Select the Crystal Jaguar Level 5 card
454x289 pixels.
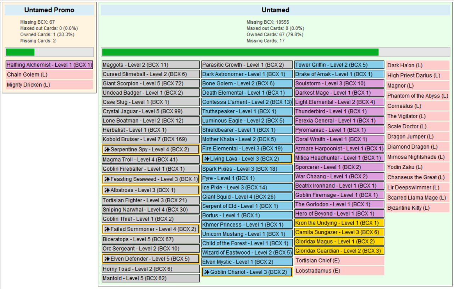point(151,111)
